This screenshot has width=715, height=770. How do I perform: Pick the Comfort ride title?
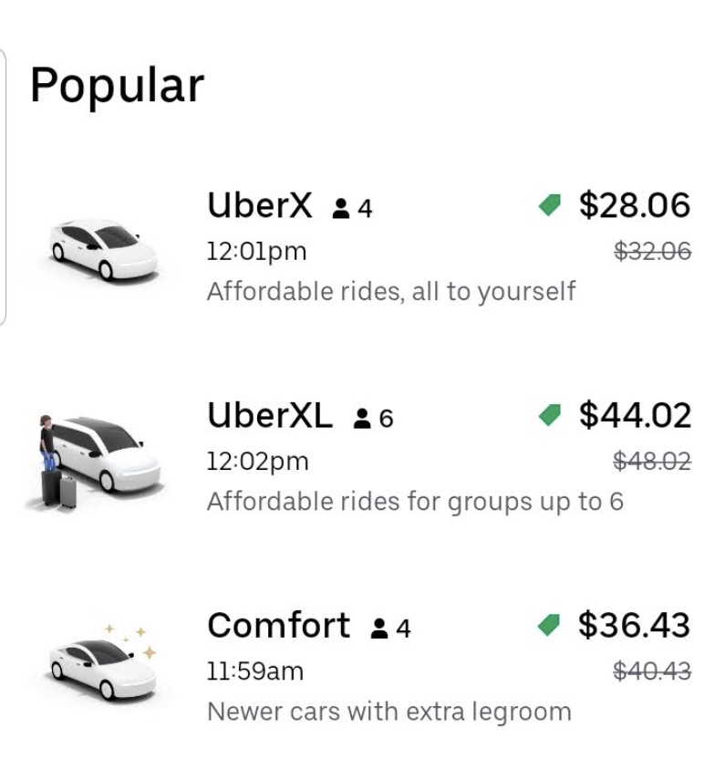coord(278,626)
